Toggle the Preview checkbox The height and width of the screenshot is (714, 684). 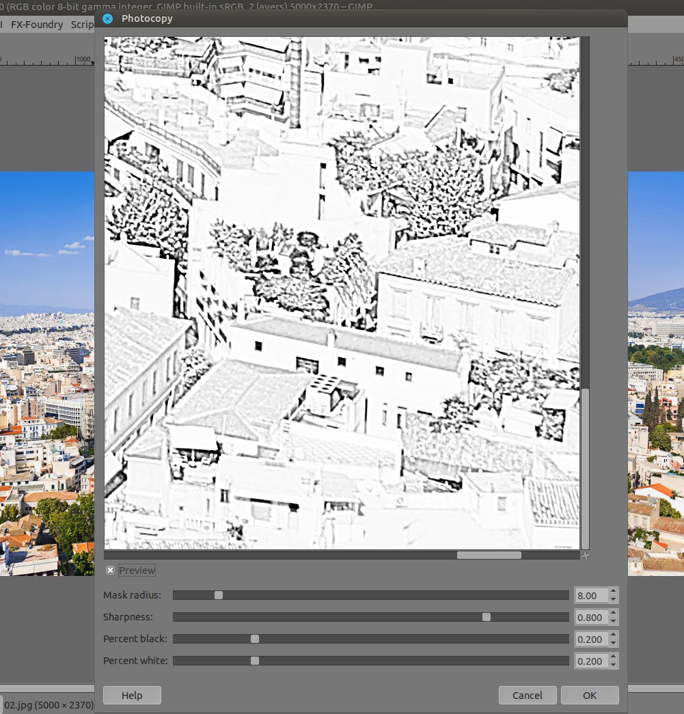(x=111, y=570)
